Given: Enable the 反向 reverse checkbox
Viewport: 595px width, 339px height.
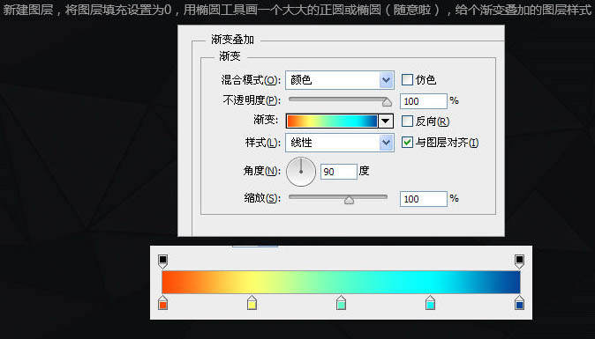Looking at the screenshot, I should coord(407,122).
